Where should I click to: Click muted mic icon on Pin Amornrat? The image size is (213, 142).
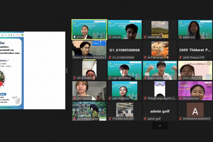coord(181,98)
